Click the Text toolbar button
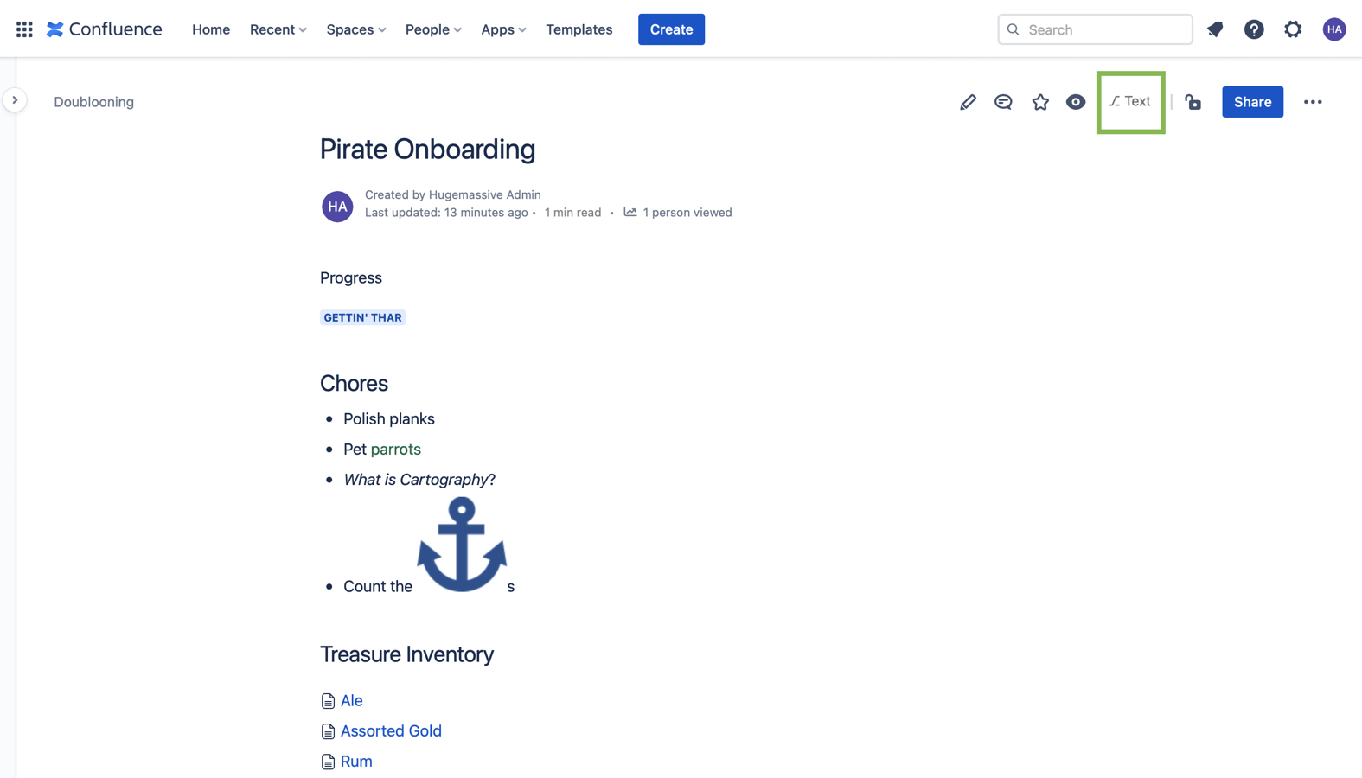Viewport: 1362px width, 778px height. [x=1130, y=102]
